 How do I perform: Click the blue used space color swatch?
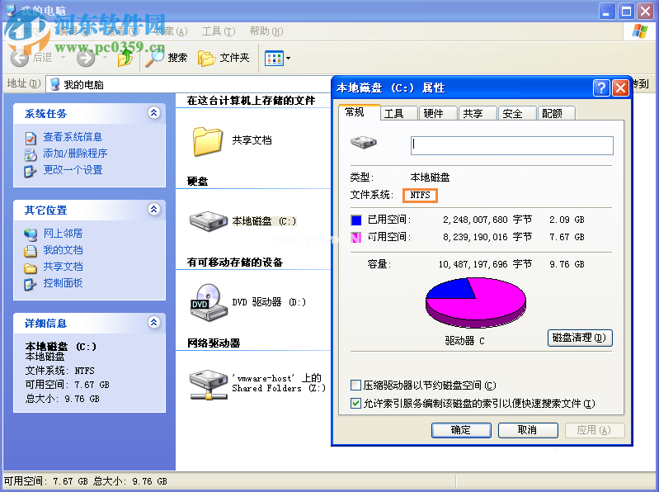pos(356,220)
